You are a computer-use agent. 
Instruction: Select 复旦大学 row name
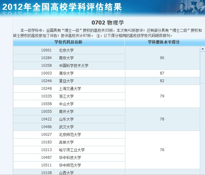point(66,81)
